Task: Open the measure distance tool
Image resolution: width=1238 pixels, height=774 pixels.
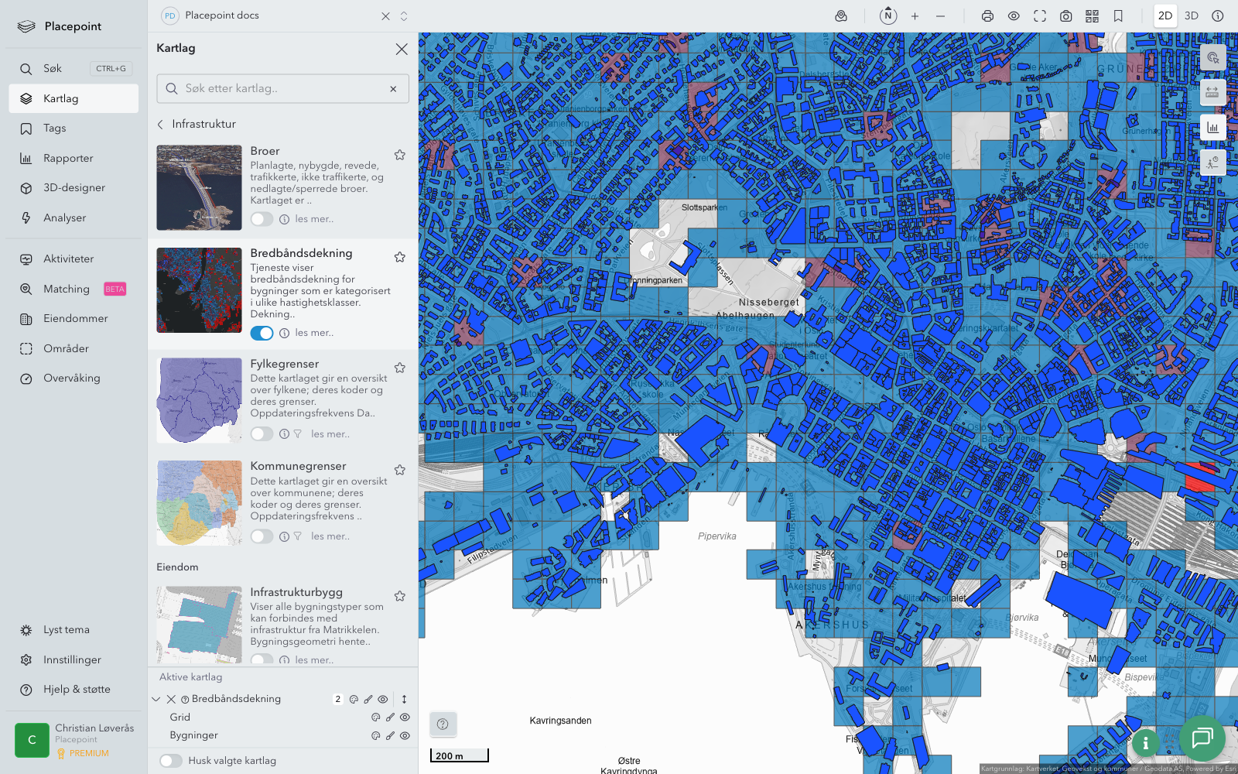Action: pyautogui.click(x=1212, y=92)
